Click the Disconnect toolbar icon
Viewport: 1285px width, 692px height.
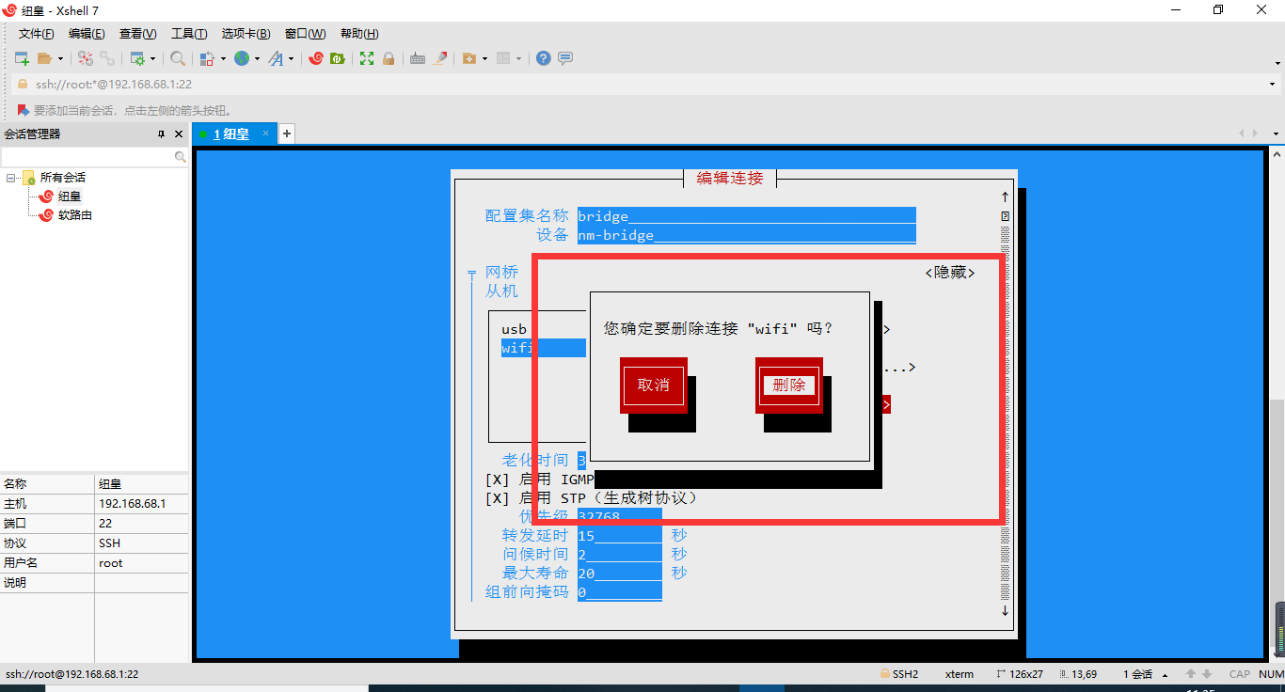(x=86, y=58)
